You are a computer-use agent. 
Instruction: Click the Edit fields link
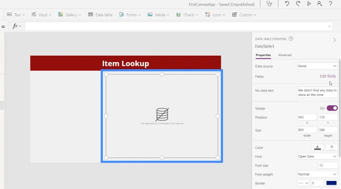tap(328, 76)
